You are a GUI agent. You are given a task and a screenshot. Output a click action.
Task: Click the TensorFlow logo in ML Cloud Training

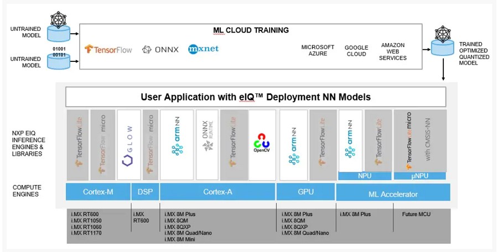(108, 49)
